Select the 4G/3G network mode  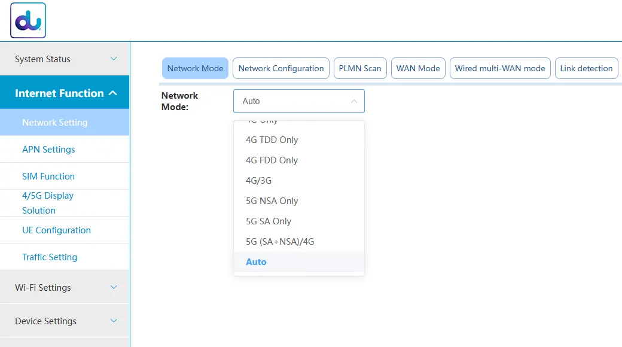click(x=258, y=181)
